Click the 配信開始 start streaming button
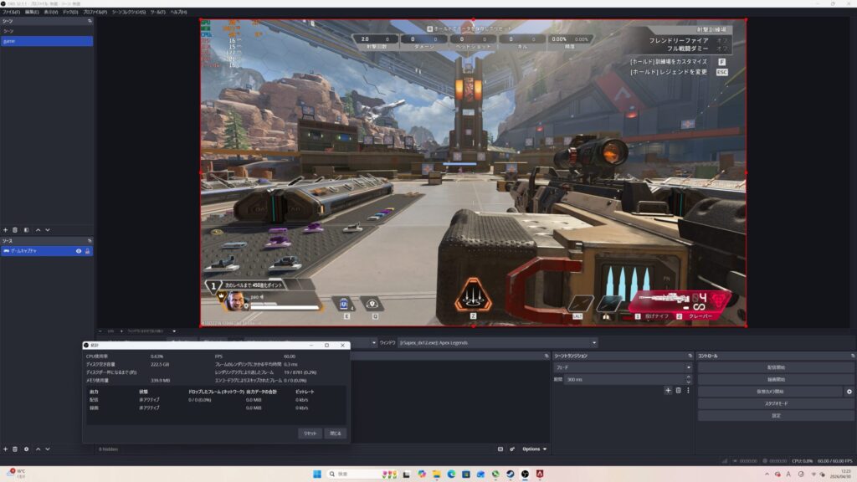The image size is (857, 482). click(776, 367)
